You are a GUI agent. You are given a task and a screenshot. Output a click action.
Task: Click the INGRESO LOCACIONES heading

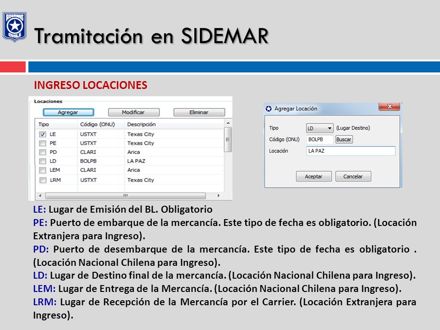pos(90,85)
